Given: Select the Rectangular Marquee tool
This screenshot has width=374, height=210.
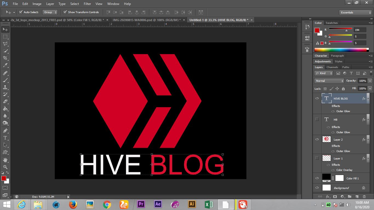Looking at the screenshot, I should pos(5,37).
